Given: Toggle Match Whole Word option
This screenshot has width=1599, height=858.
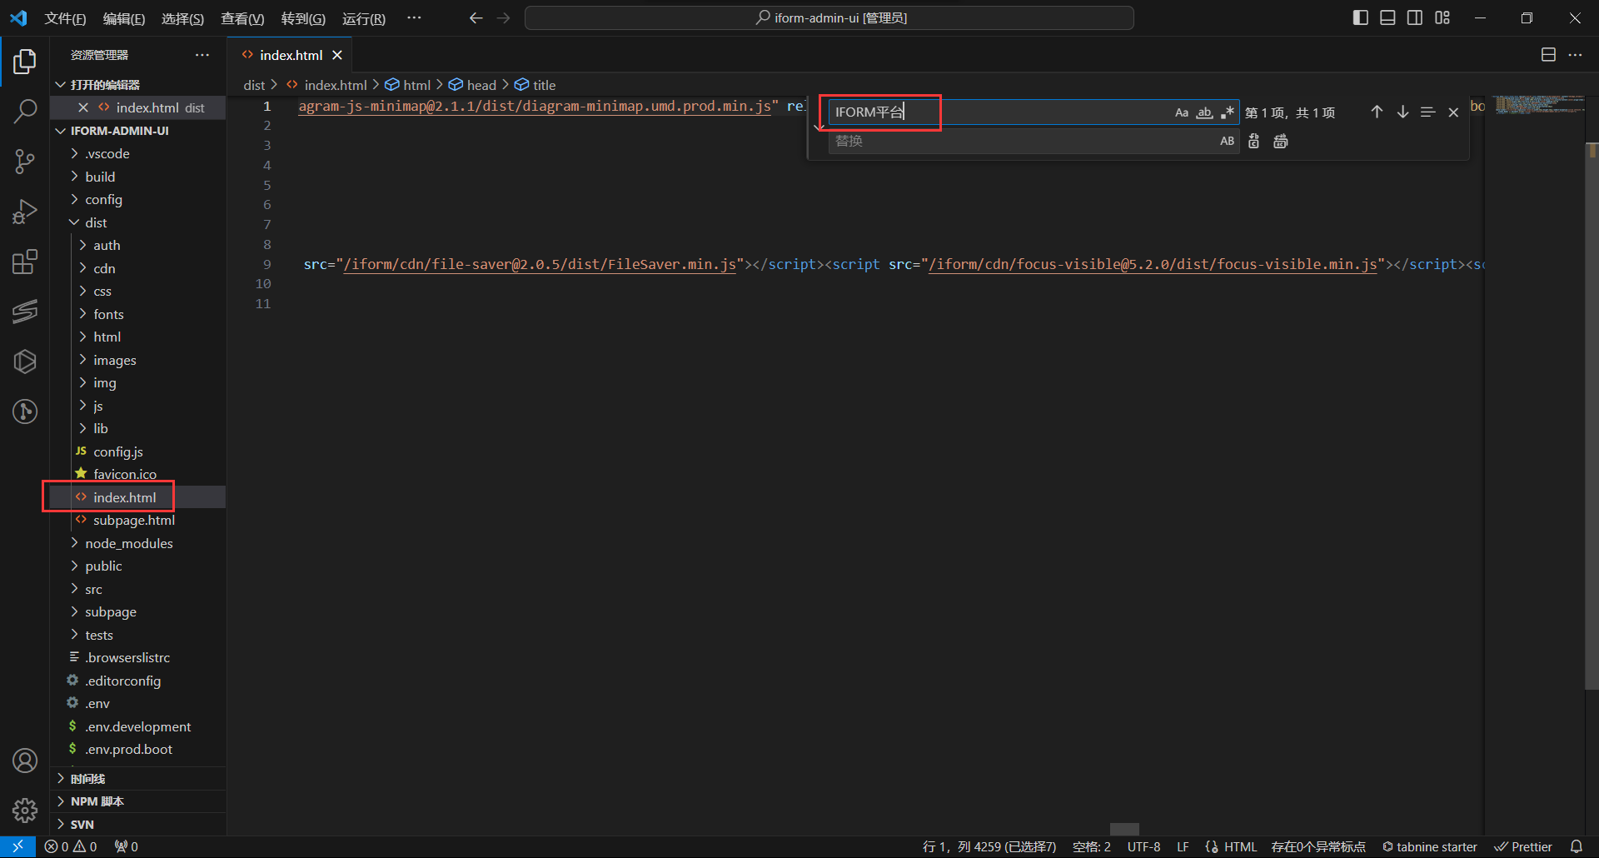Looking at the screenshot, I should 1204,112.
